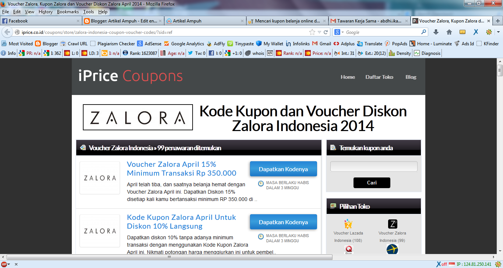
Task: Click the SEO toolbar Info icon
Action: tap(8, 53)
